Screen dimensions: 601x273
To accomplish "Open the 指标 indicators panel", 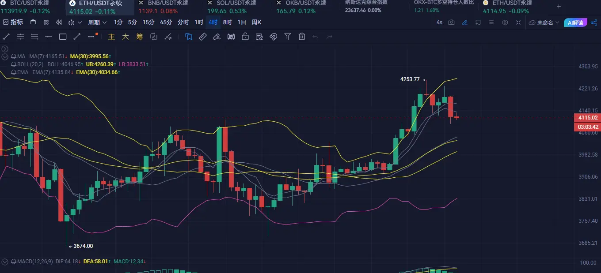I will pyautogui.click(x=13, y=22).
